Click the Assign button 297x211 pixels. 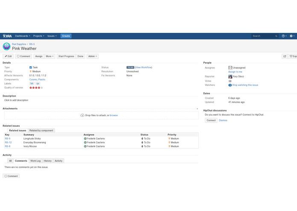point(39,56)
